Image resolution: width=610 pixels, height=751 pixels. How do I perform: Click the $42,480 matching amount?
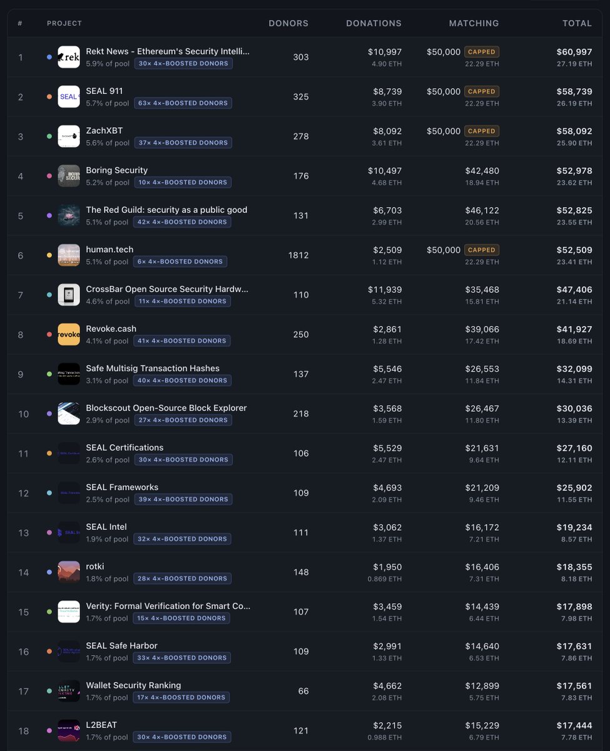[482, 171]
